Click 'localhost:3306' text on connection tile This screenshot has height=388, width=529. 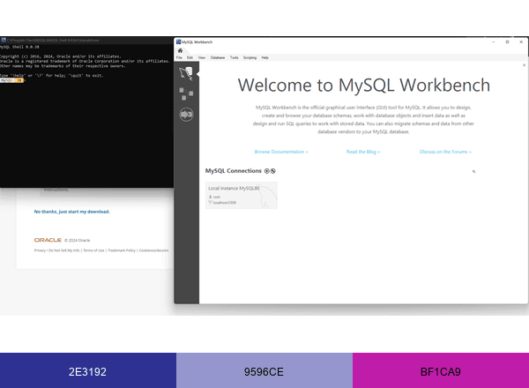pos(225,203)
